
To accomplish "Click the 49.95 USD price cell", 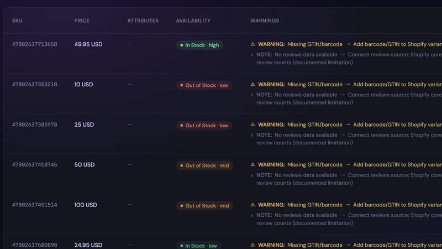I will click(x=88, y=44).
